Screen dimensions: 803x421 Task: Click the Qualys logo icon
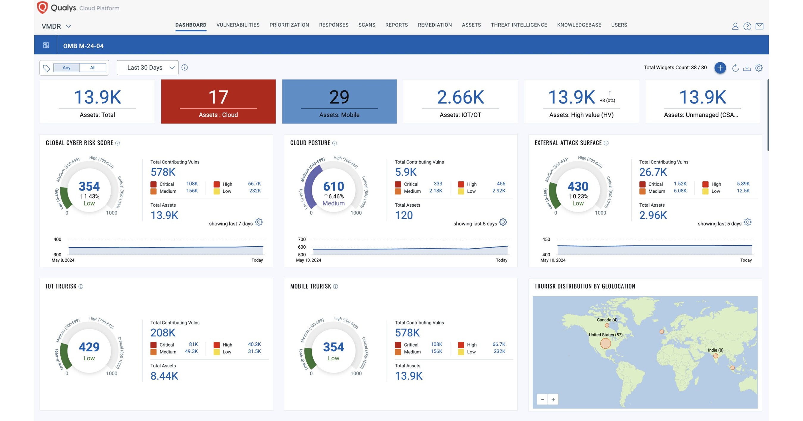tap(42, 7)
